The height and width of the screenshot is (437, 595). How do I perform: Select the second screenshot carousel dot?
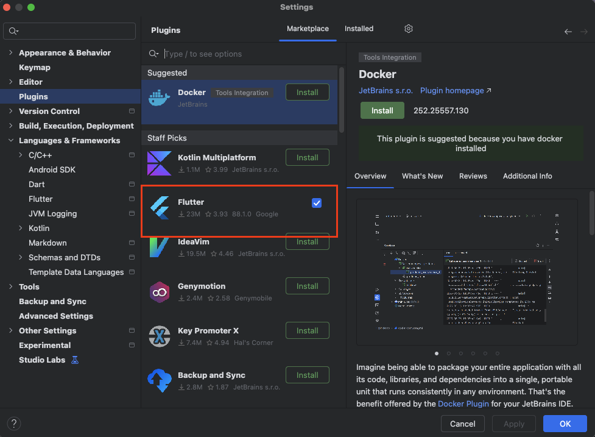448,354
